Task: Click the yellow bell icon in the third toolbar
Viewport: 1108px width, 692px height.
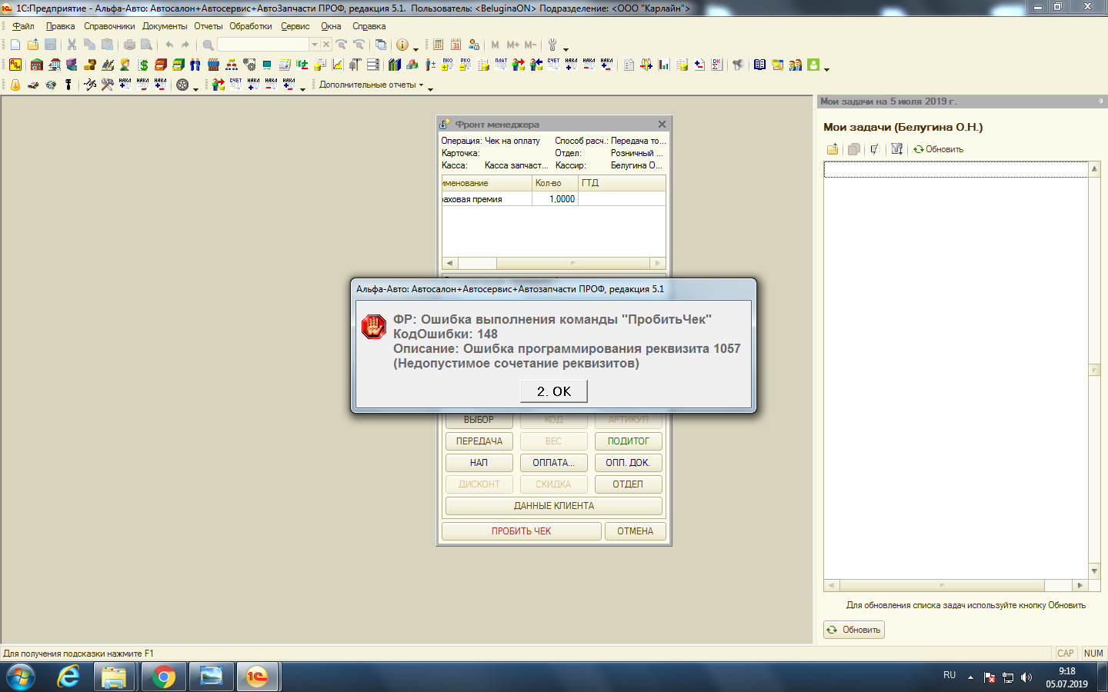Action: [x=15, y=85]
